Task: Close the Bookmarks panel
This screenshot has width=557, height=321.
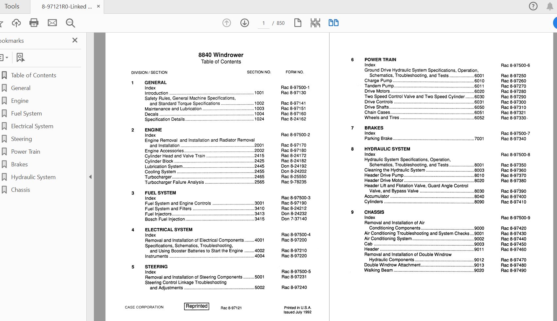Action: point(75,40)
